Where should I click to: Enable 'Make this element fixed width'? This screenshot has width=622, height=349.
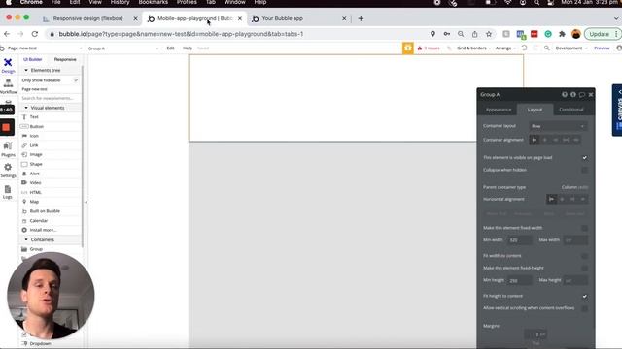tap(585, 229)
